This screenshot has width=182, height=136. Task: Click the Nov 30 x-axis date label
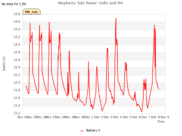80,117
